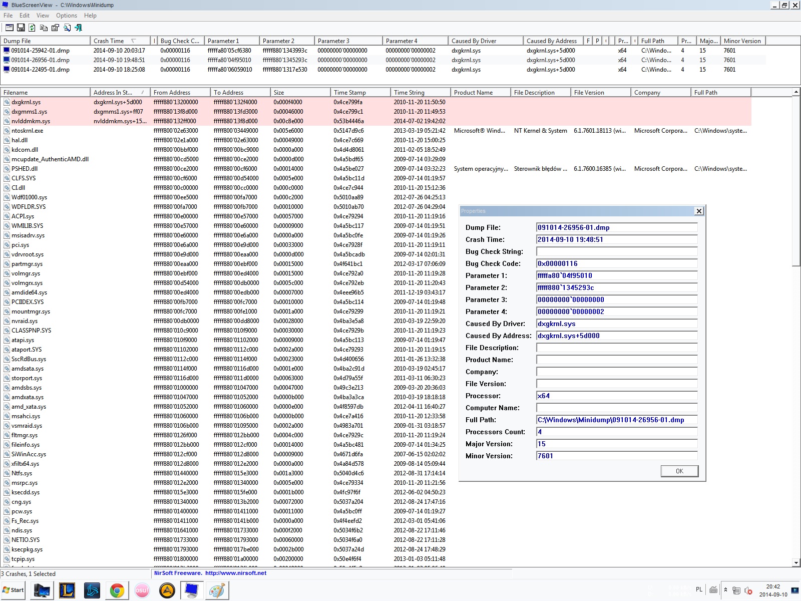Click the Full Path field in Properties
801x601 pixels.
617,420
